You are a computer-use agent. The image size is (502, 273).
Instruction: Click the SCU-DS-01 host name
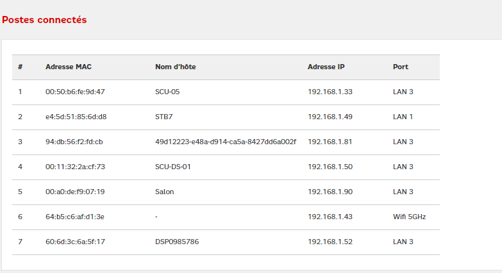[173, 167]
